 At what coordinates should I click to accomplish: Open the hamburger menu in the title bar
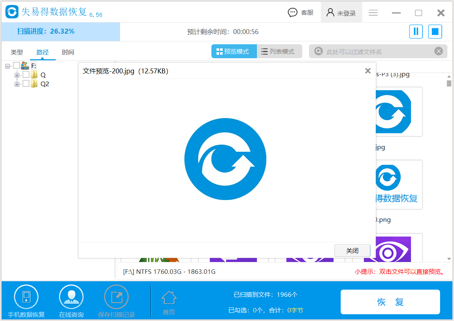373,13
